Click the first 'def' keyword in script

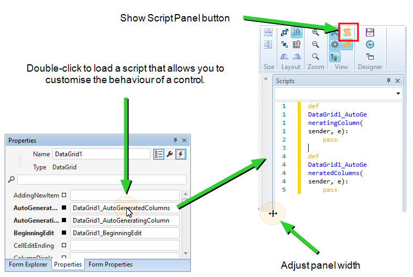(x=313, y=106)
